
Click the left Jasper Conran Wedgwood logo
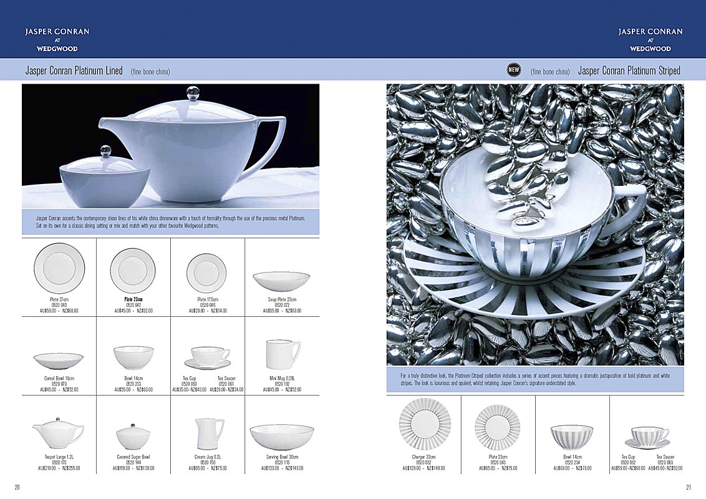point(57,39)
